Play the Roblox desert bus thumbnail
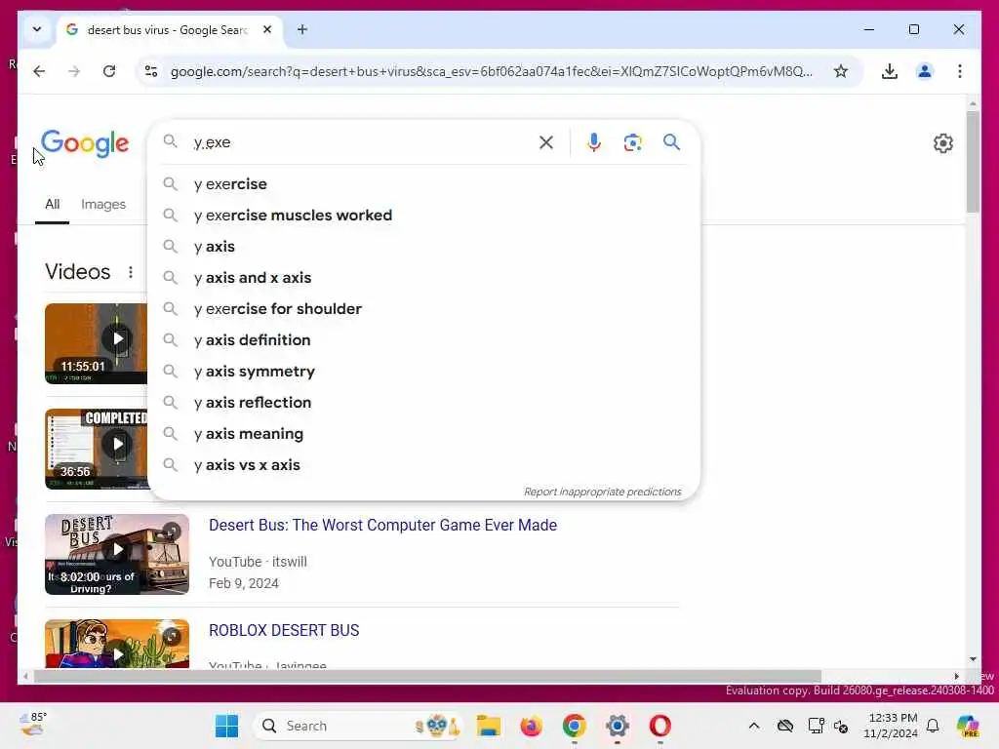The width and height of the screenshot is (999, 749). [x=117, y=644]
